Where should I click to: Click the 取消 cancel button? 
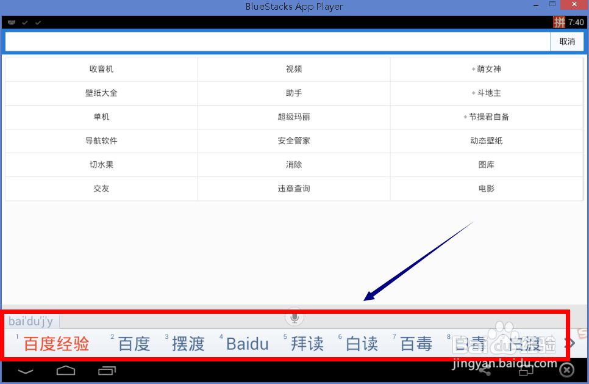point(567,42)
